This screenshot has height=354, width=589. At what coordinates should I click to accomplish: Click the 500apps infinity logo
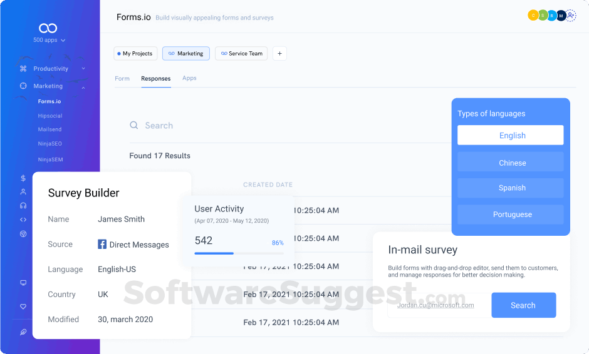pos(48,28)
